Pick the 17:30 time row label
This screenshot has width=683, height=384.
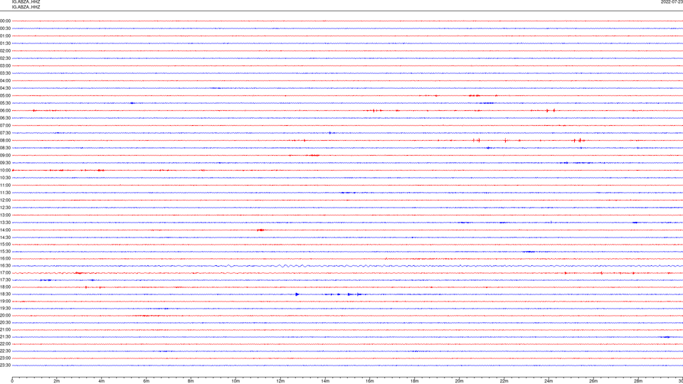[x=5, y=280]
